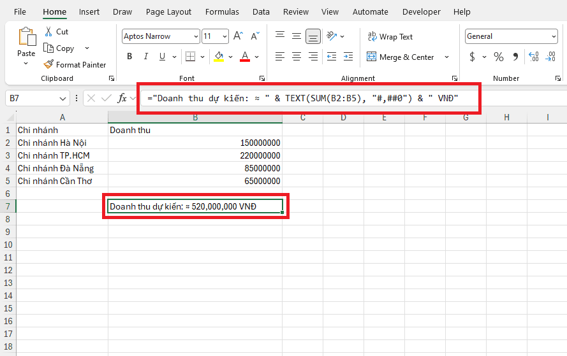The width and height of the screenshot is (567, 356).
Task: Click the formula bar text
Action: tap(303, 98)
